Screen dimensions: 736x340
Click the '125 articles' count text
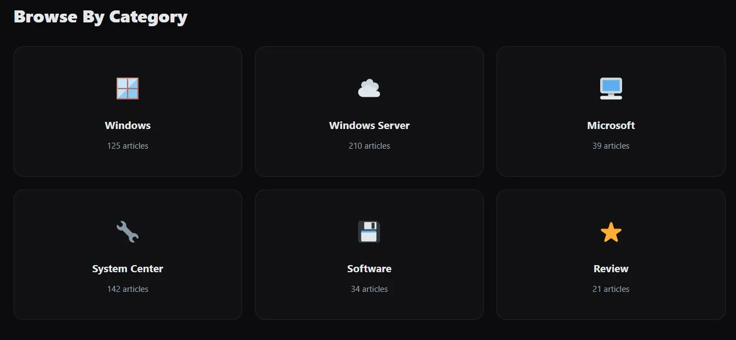(128, 146)
